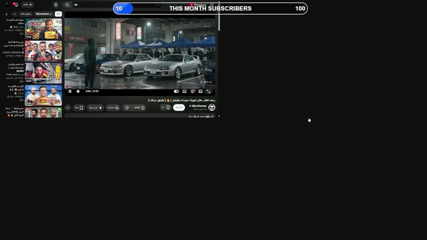Screen dimensions: 427x240
Task: Open the MjrmGames channel name link
Action: pos(199,106)
